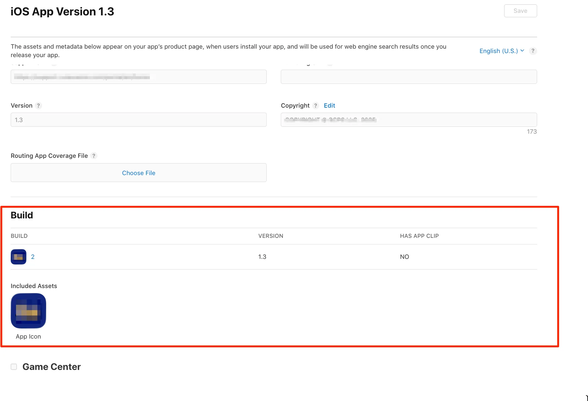Open the English (U.S.) language dropdown
This screenshot has width=588, height=401.
click(x=501, y=51)
